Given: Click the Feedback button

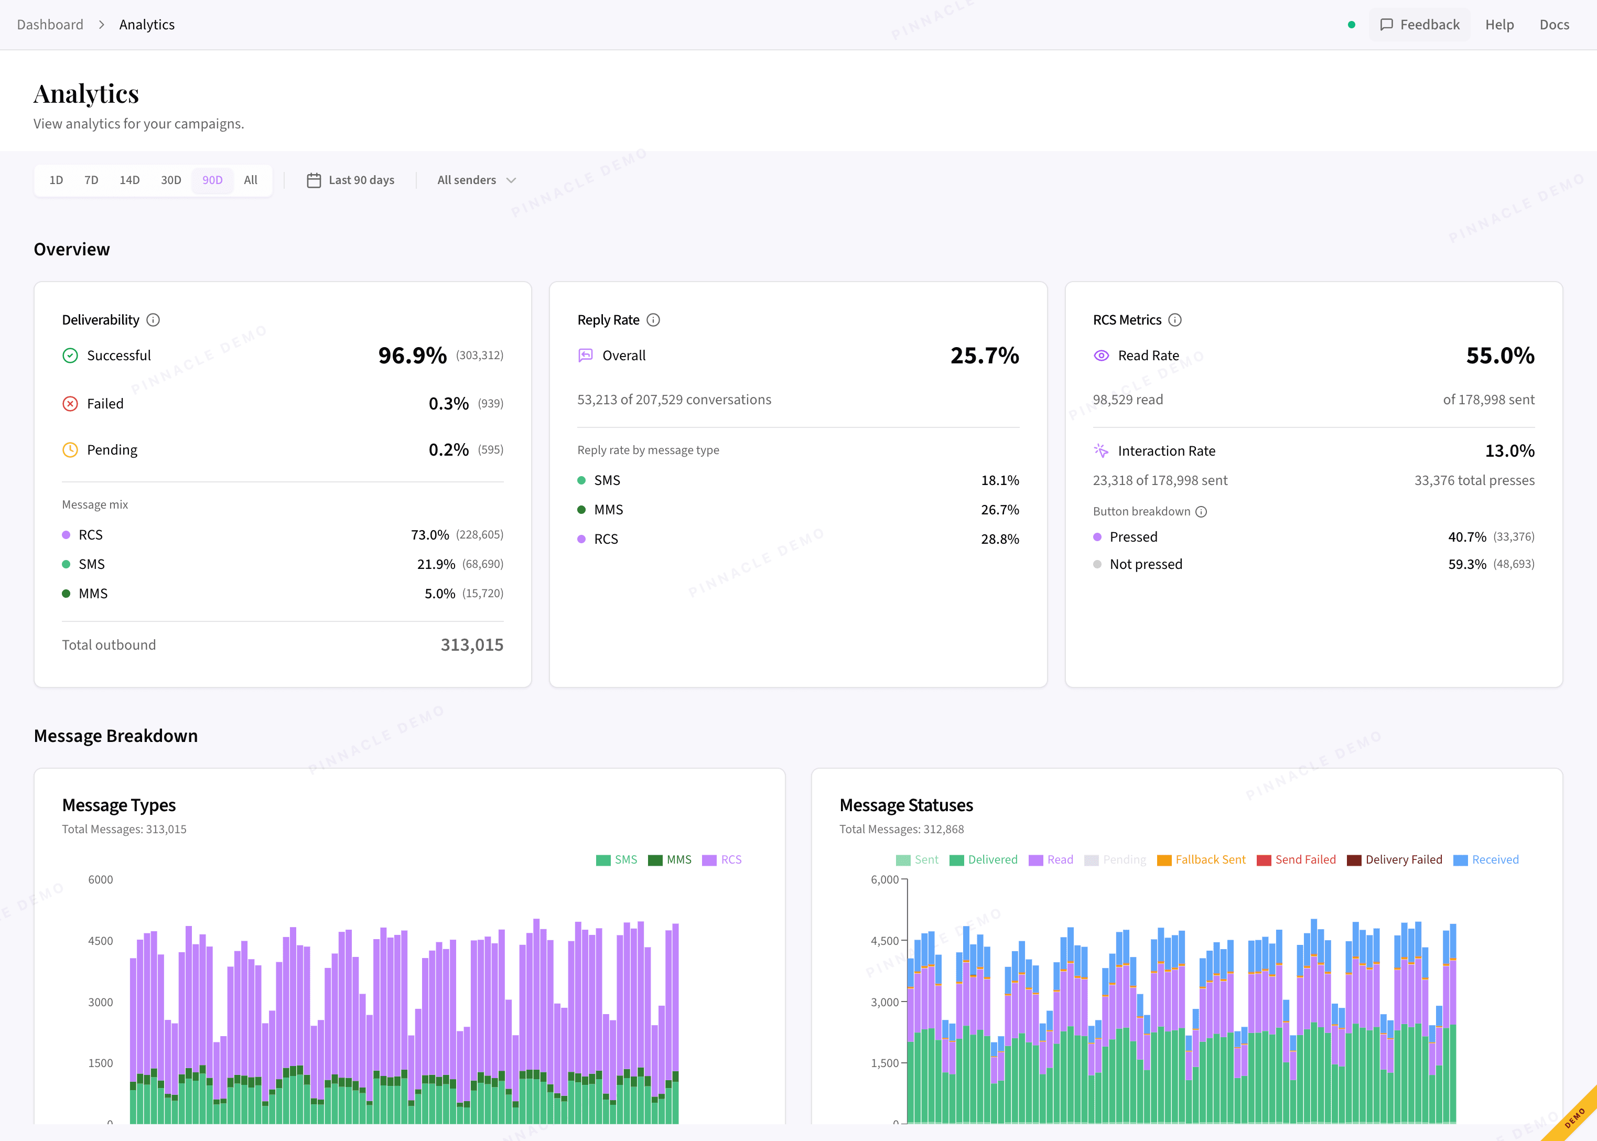Looking at the screenshot, I should (1419, 24).
